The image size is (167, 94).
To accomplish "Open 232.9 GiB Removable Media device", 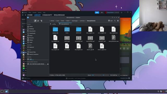I will [37, 64].
